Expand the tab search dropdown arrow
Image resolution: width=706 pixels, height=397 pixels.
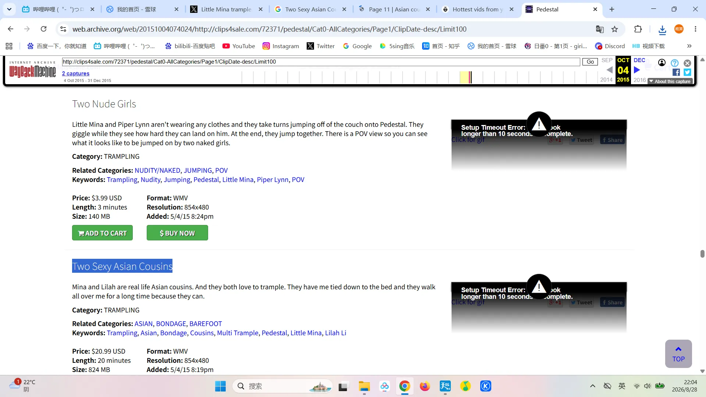(x=9, y=9)
